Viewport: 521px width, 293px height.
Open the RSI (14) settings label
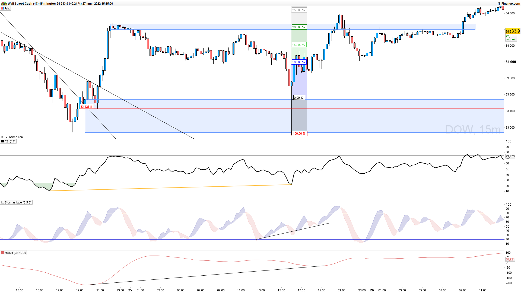pos(10,141)
